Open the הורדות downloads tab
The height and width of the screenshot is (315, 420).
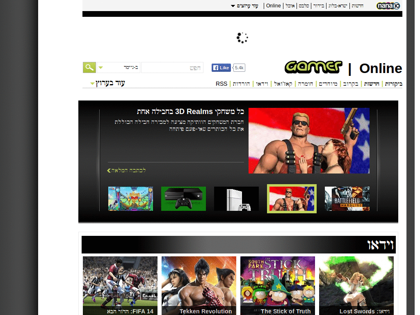click(241, 84)
